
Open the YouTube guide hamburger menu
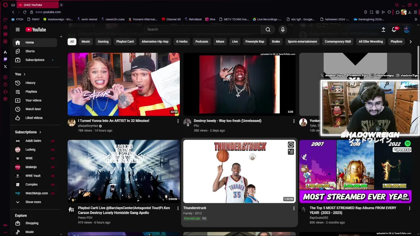18,29
